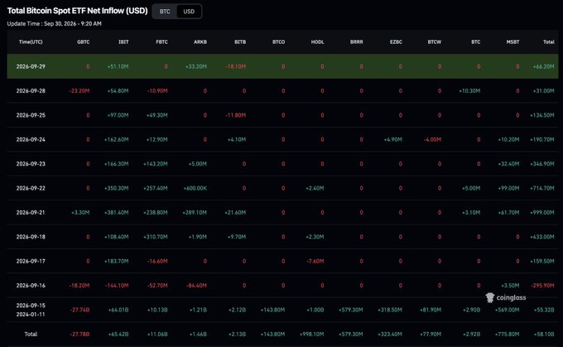
Task: Switch the inflow unit to BTC
Action: pos(165,12)
